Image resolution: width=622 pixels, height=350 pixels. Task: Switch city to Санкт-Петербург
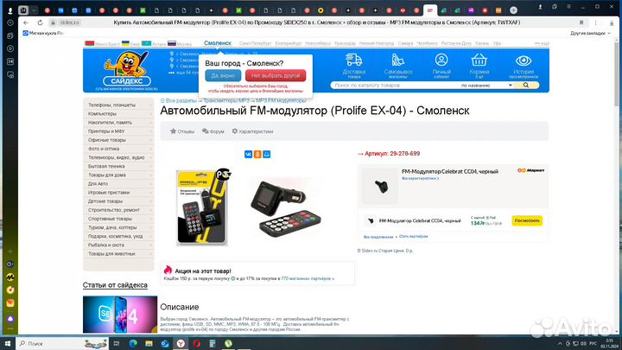(x=255, y=43)
